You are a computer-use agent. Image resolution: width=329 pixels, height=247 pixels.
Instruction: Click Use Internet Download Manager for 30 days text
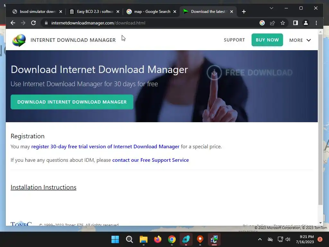(84, 84)
